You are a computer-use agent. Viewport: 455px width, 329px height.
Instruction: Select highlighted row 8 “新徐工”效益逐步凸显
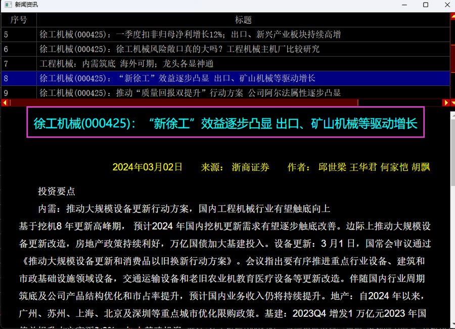[x=177, y=78]
